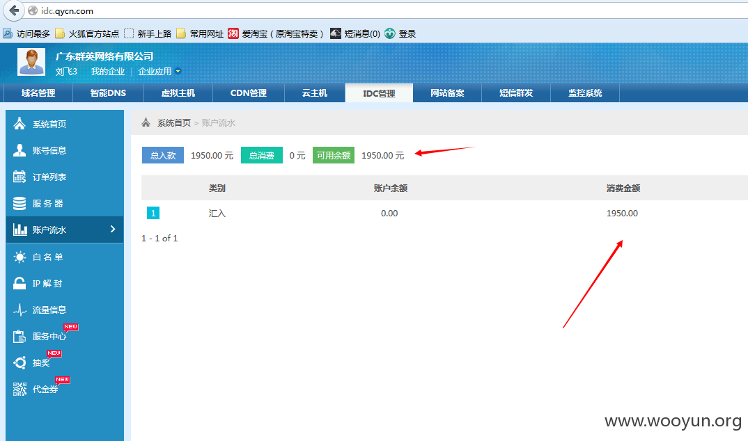
Task: Click the username 刘飞3
Action: 66,72
